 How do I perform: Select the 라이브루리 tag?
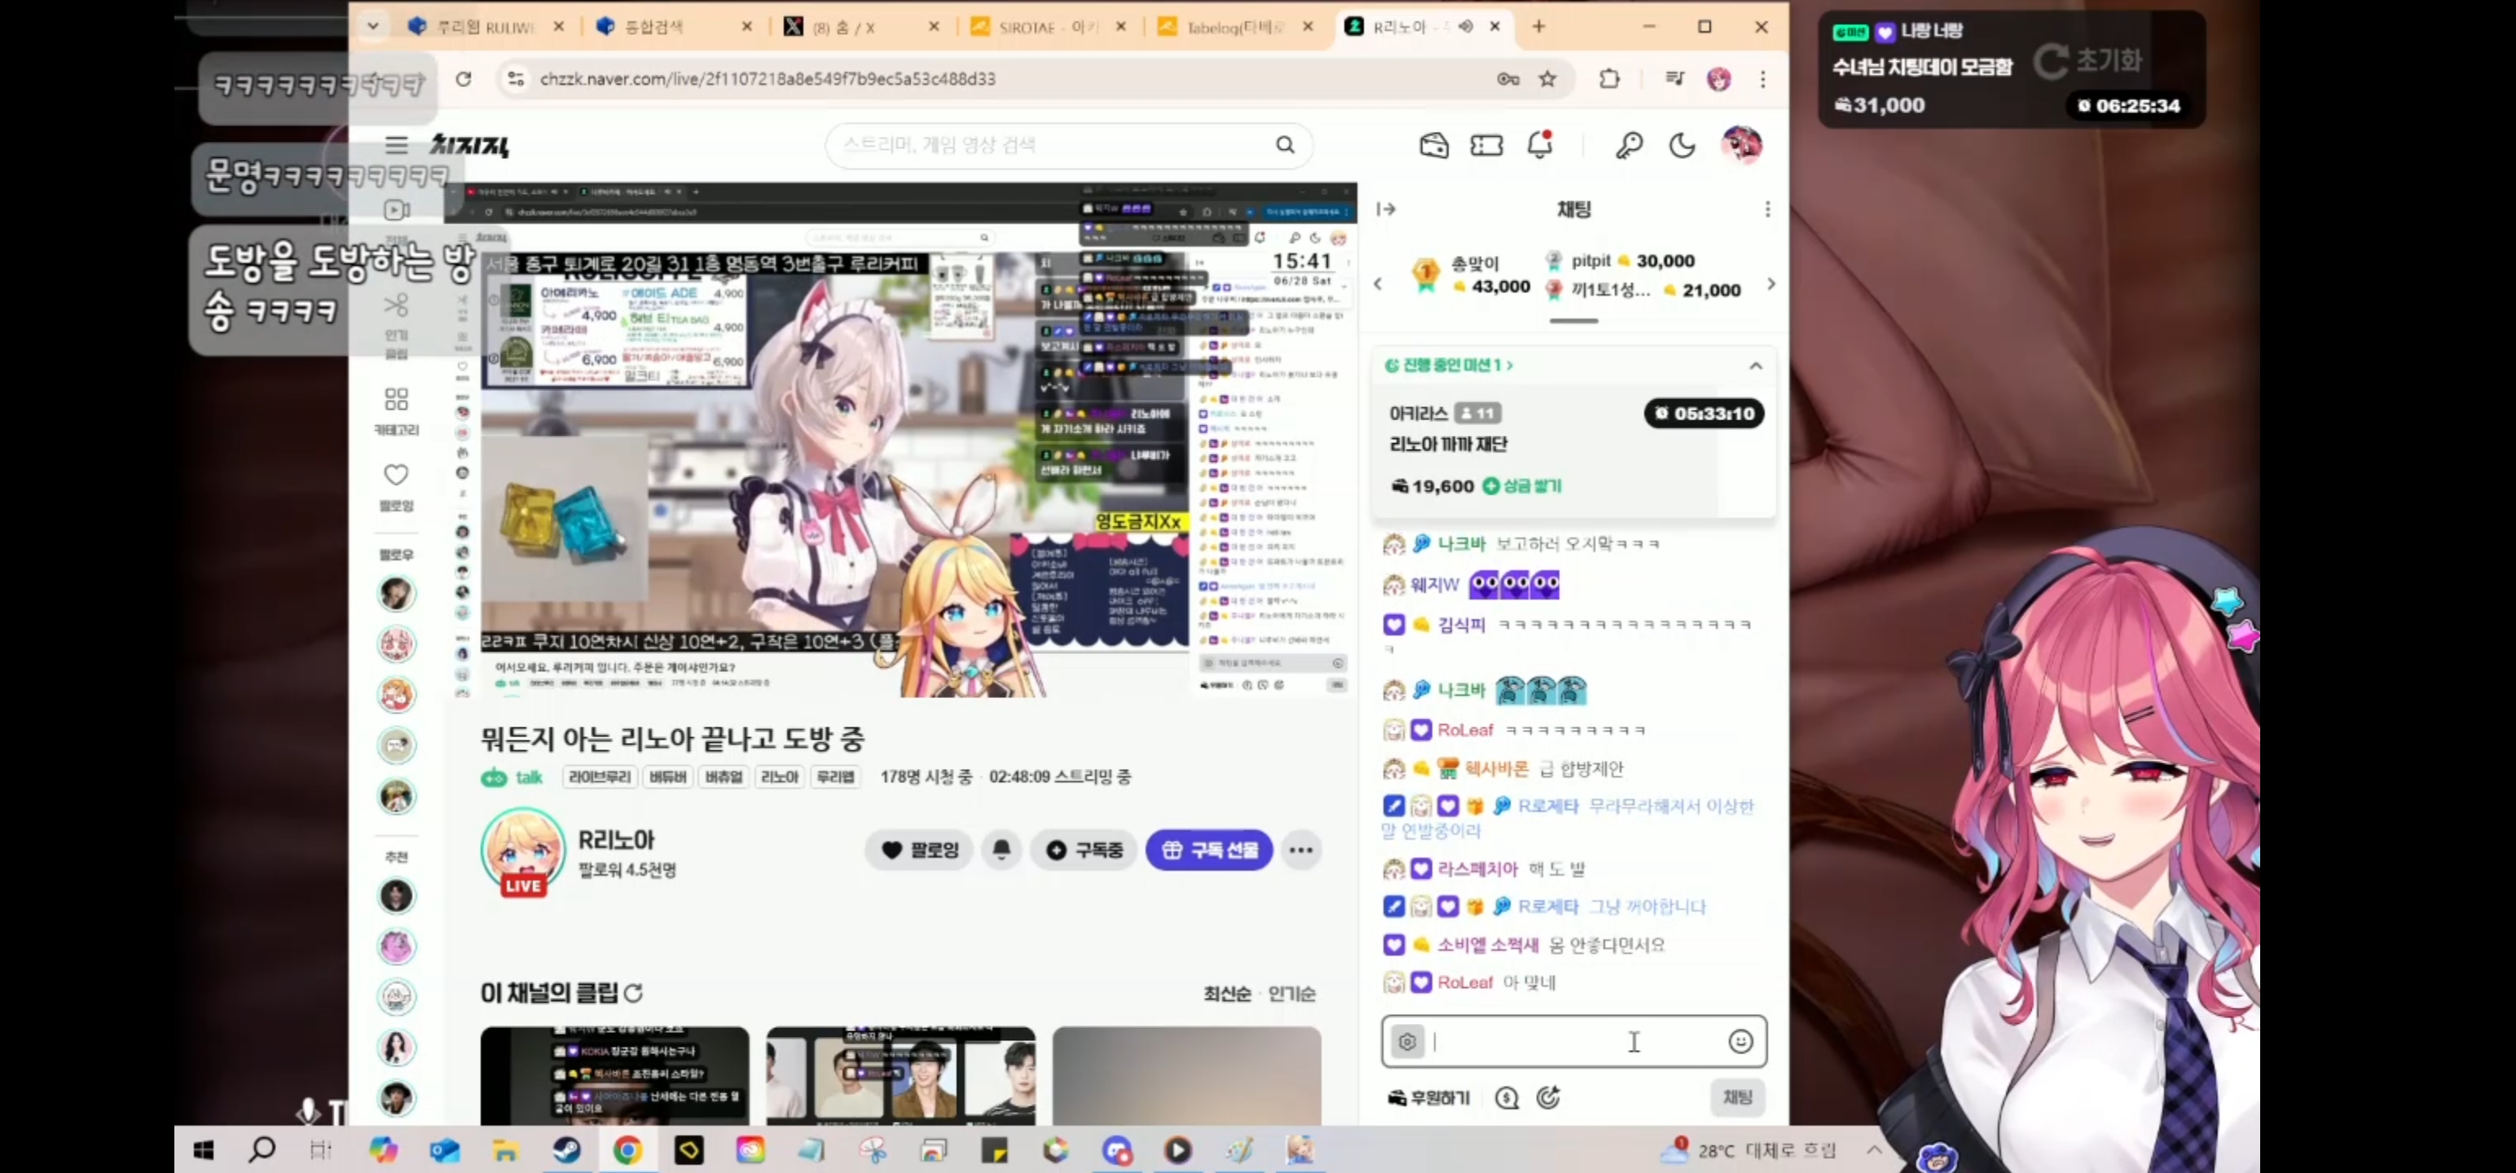pyautogui.click(x=599, y=776)
